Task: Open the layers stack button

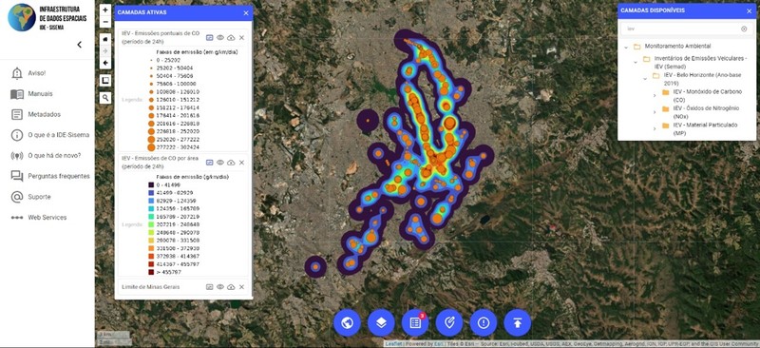Action: pos(381,322)
